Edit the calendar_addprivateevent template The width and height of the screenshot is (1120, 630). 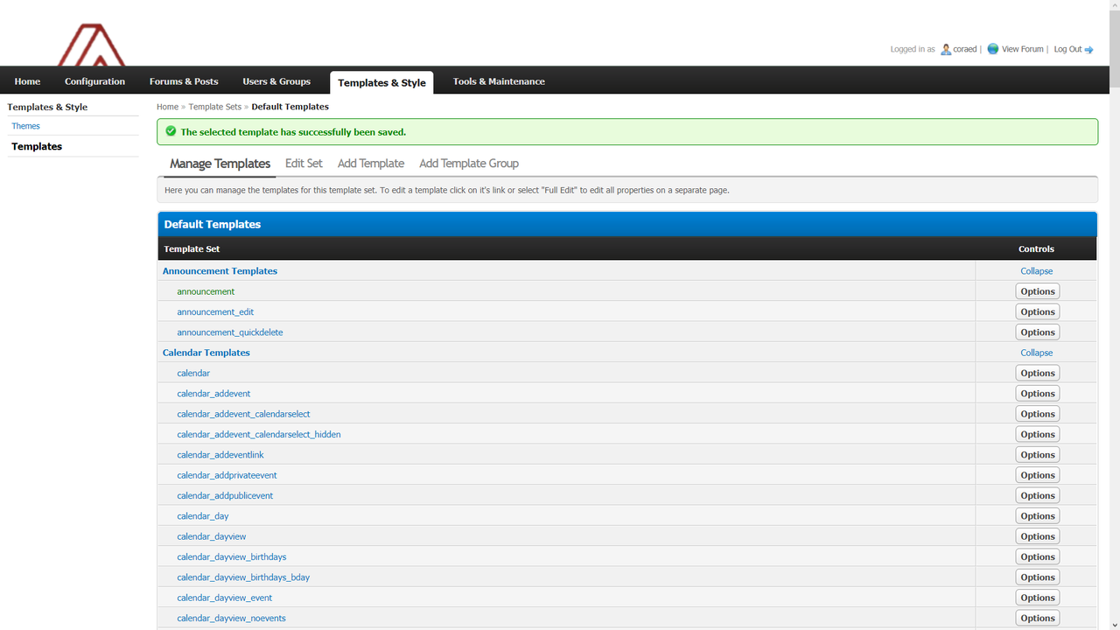[227, 475]
